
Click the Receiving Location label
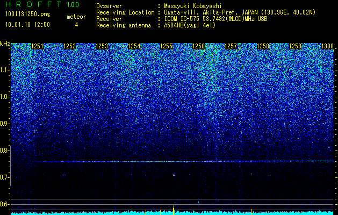pyautogui.click(x=125, y=12)
